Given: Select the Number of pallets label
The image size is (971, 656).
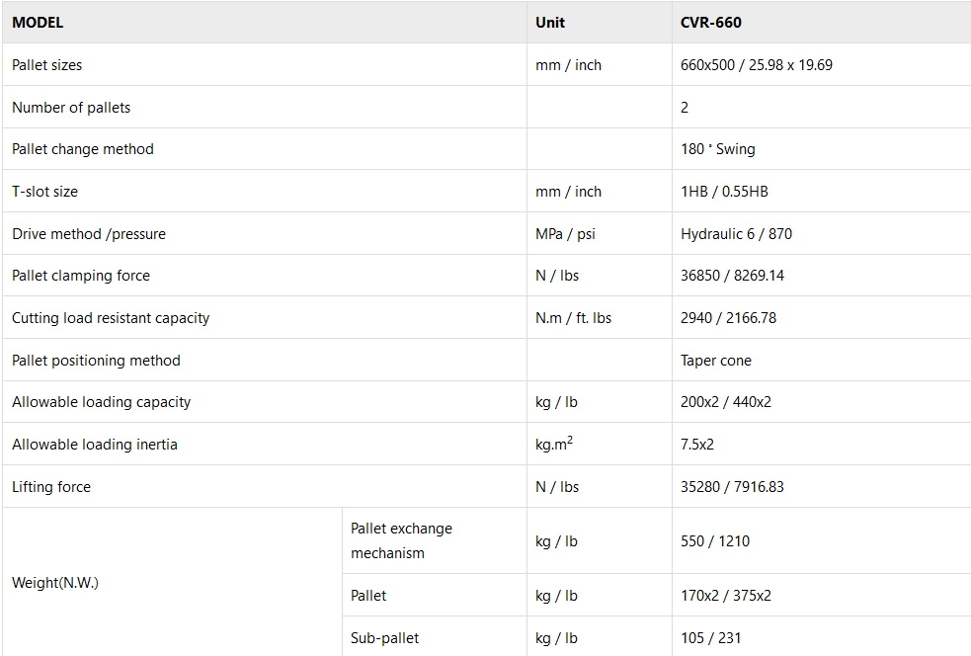Looking at the screenshot, I should tap(71, 108).
